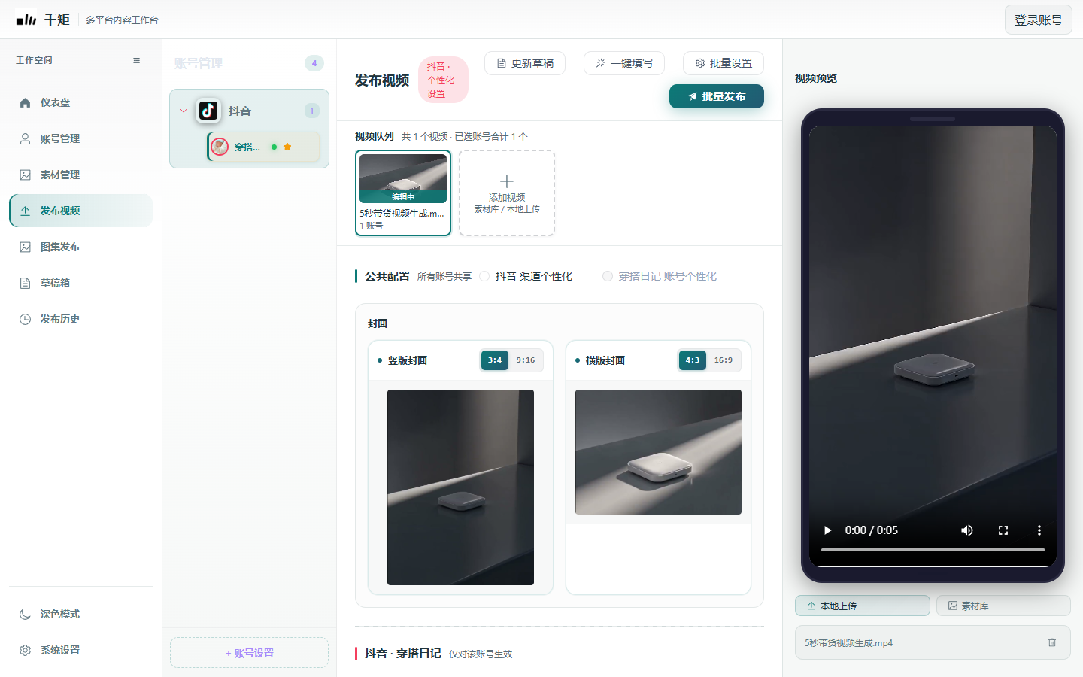This screenshot has height=677, width=1083.
Task: Choose 4:3 ratio for 横版封面
Action: pos(693,360)
